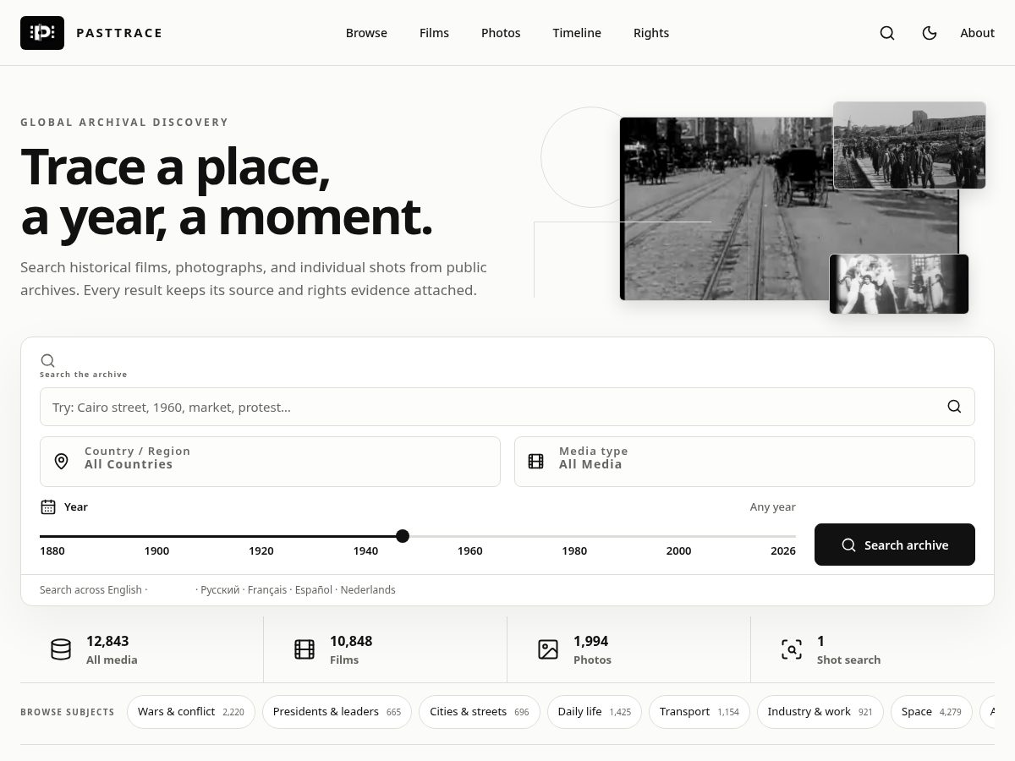Open the Media type dropdown

[744, 462]
